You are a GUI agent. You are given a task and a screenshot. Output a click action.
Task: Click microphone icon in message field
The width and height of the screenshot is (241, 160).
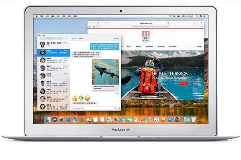coord(119,108)
